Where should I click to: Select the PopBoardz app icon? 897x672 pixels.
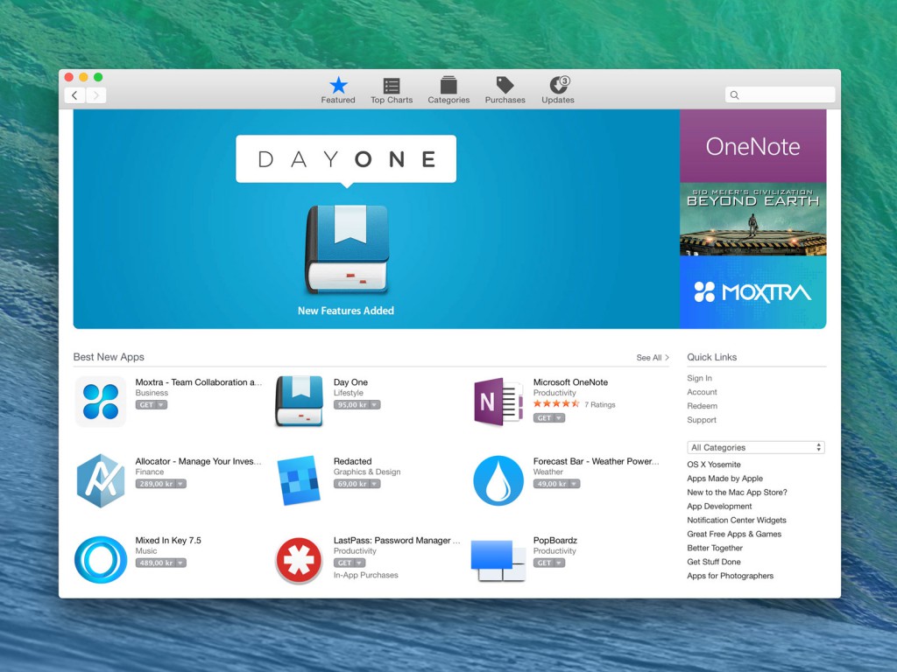tap(497, 559)
